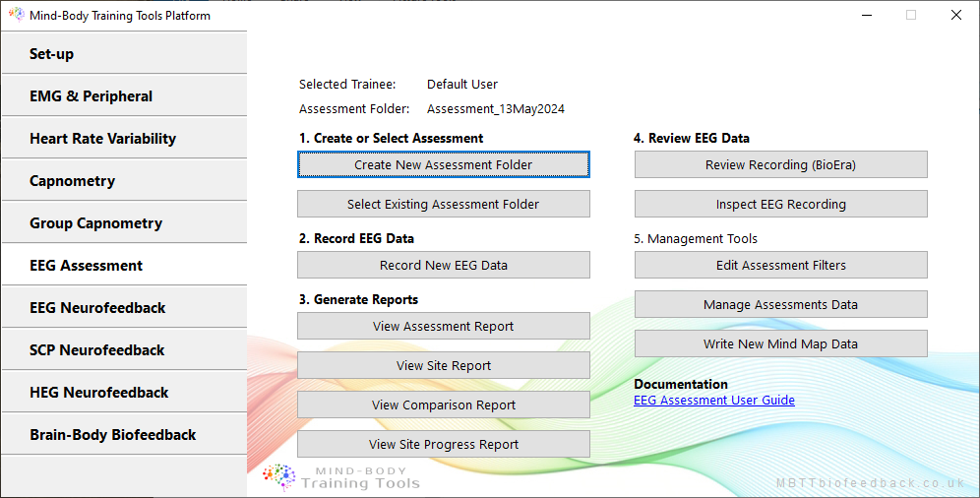Click the '4. Review EEG Data' heading
Screen dimensions: 980x498
[x=692, y=138]
